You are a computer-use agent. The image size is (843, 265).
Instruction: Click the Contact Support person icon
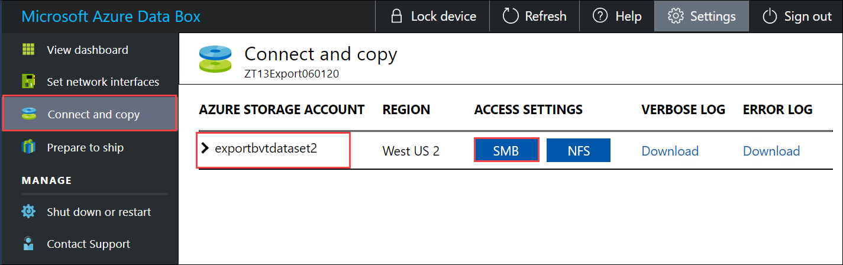pos(28,244)
